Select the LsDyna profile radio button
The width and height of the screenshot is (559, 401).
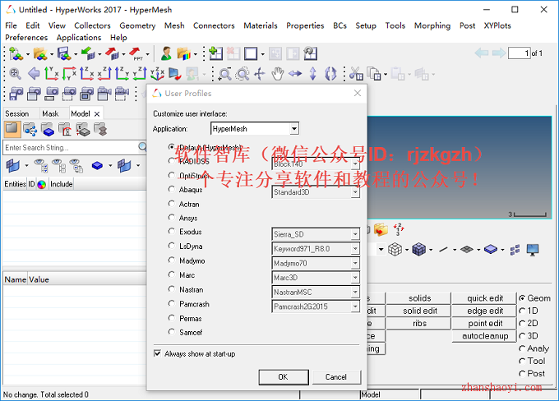coord(172,246)
